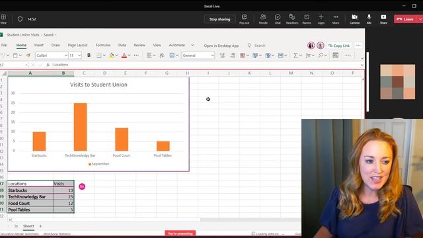Toggle bold formatting in Excel ribbon
Image resolution: width=423 pixels, height=238 pixels.
(x=89, y=56)
